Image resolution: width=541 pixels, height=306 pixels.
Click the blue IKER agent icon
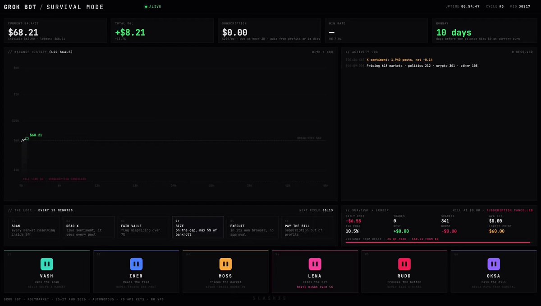point(136,264)
